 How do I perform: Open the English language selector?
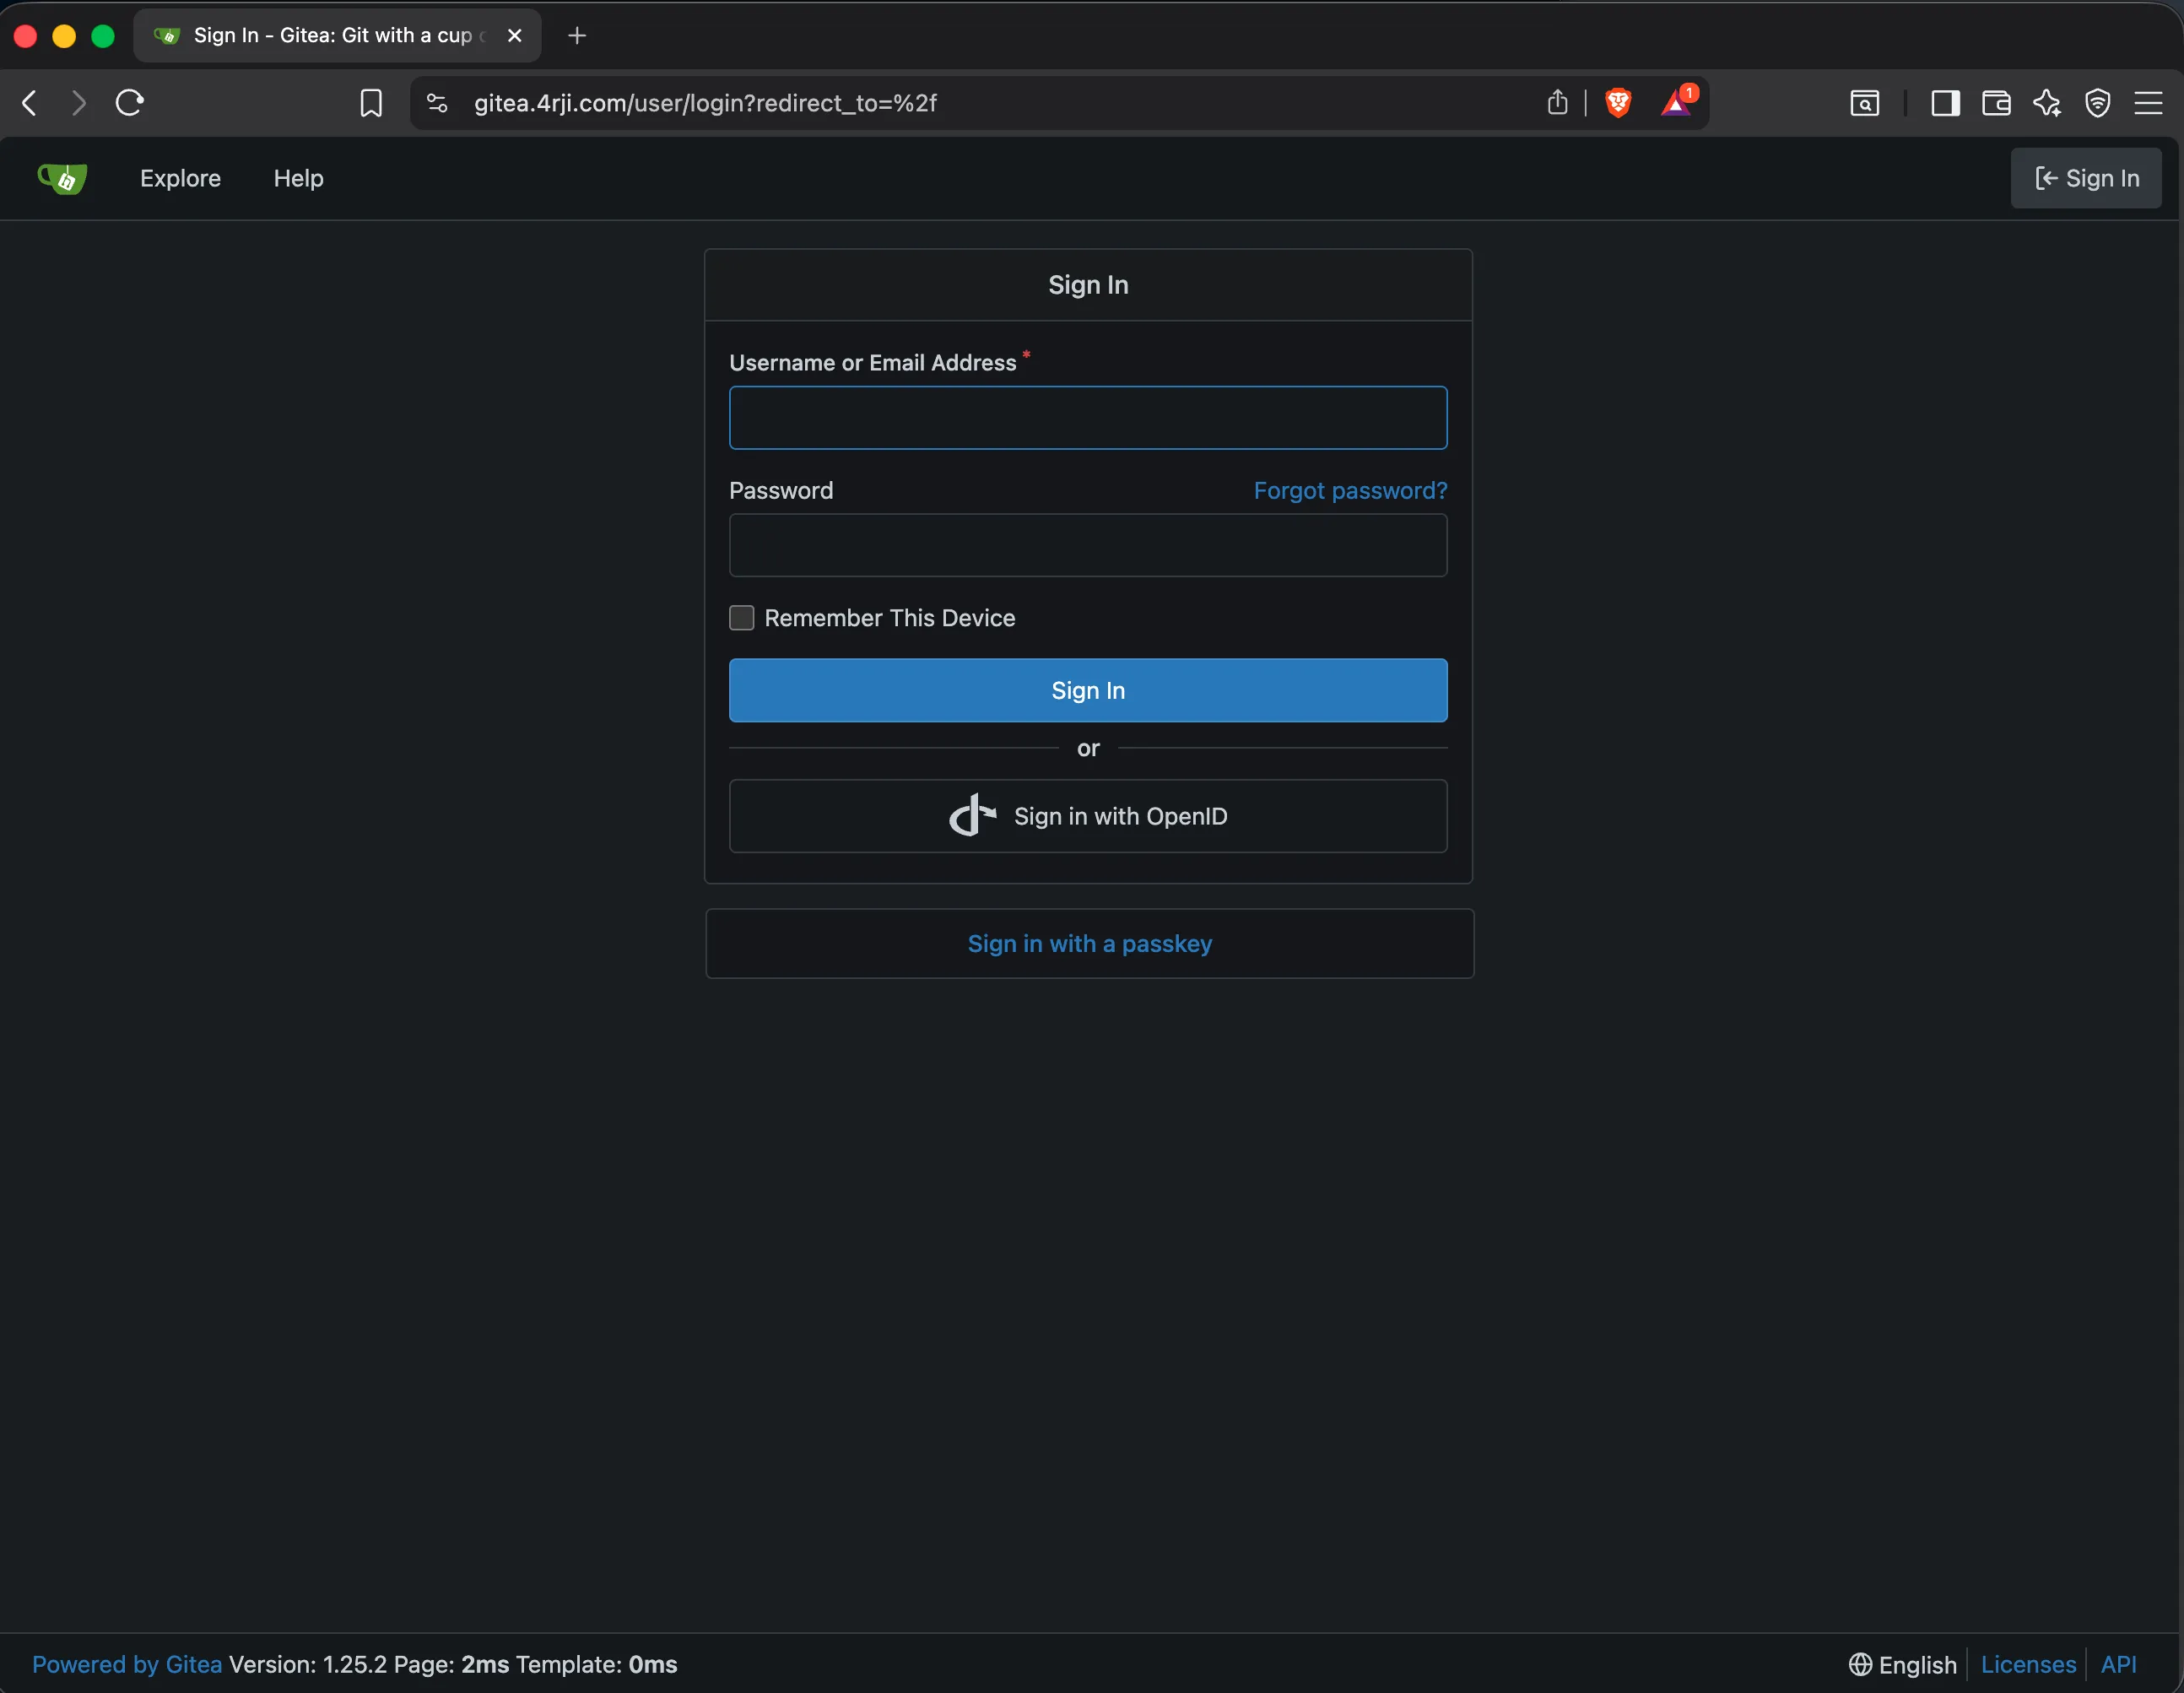pos(1903,1664)
